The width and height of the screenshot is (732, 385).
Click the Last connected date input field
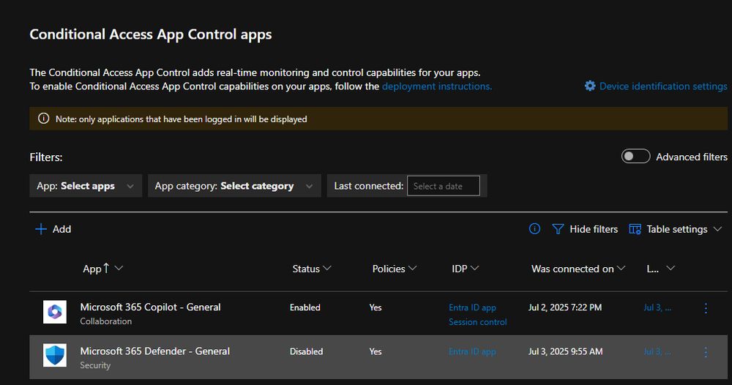point(443,186)
